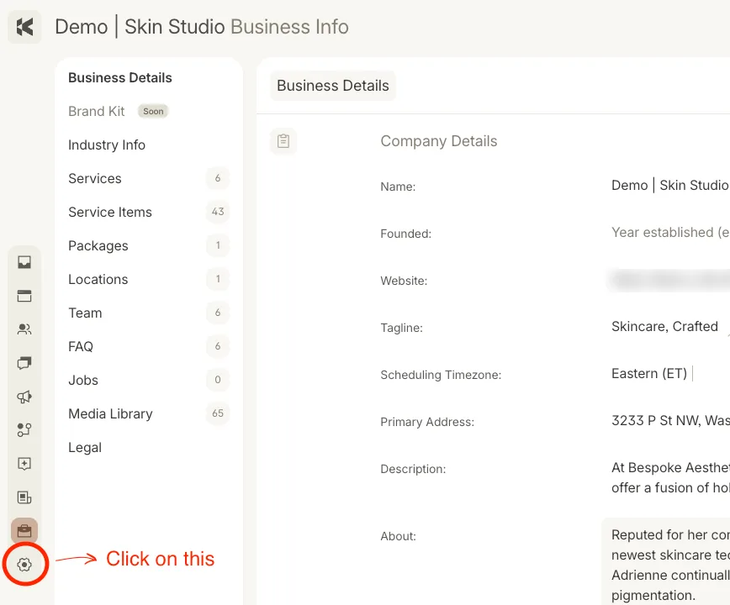
Task: Click the app logo in top-left corner
Action: [x=24, y=27]
